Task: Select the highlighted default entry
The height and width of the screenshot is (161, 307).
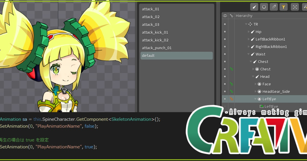Action: 177,56
